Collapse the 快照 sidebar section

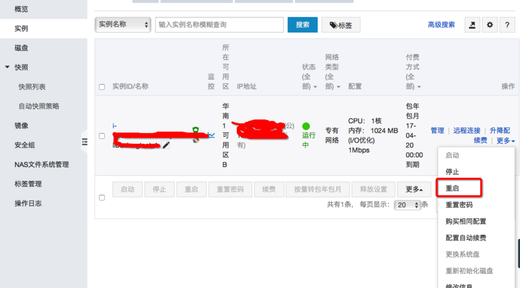tap(7, 67)
